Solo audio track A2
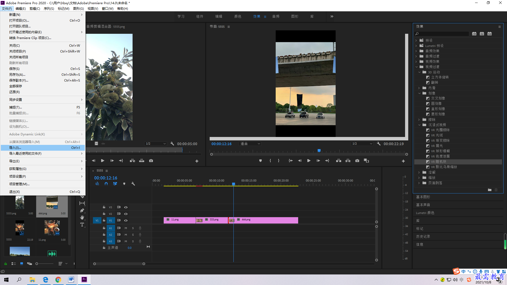Image resolution: width=507 pixels, height=285 pixels. 133,235
